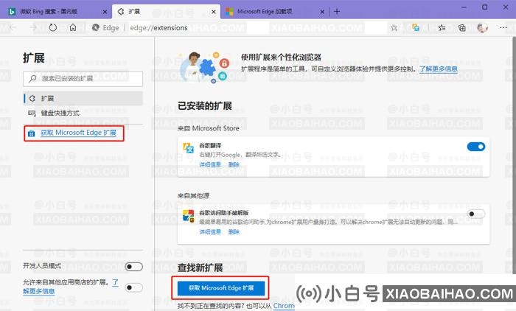Open the user profile avatar
The width and height of the screenshot is (516, 311).
pos(482,28)
